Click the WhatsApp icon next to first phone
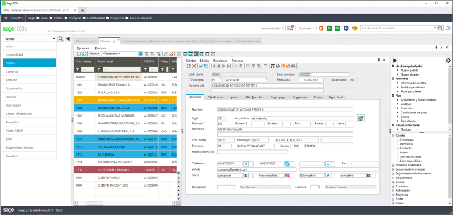The height and width of the screenshot is (215, 453). click(246, 164)
